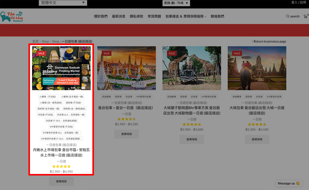Image resolution: width=309 pixels, height=190 pixels.
Task: Open the shopping cart icon
Action: (x=306, y=16)
